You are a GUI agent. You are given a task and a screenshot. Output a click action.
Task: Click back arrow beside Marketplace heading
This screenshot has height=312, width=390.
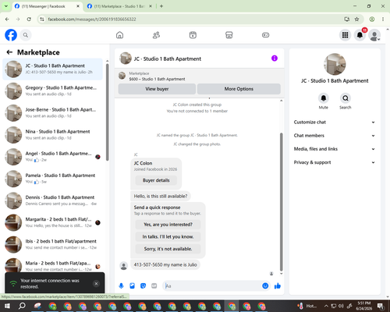[9, 52]
